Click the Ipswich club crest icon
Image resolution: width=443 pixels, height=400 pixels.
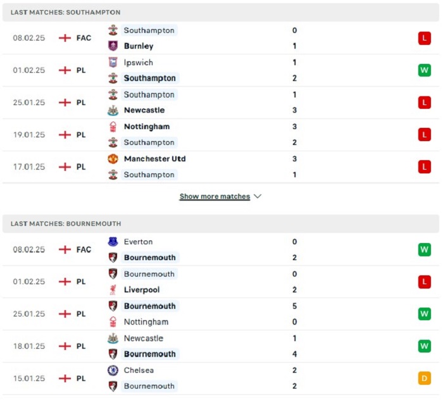pos(113,62)
